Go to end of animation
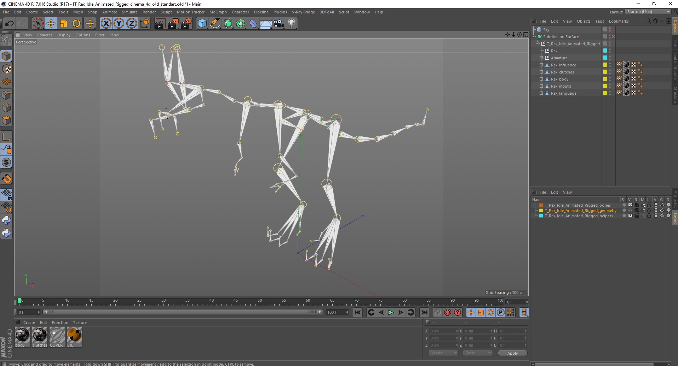 click(424, 312)
